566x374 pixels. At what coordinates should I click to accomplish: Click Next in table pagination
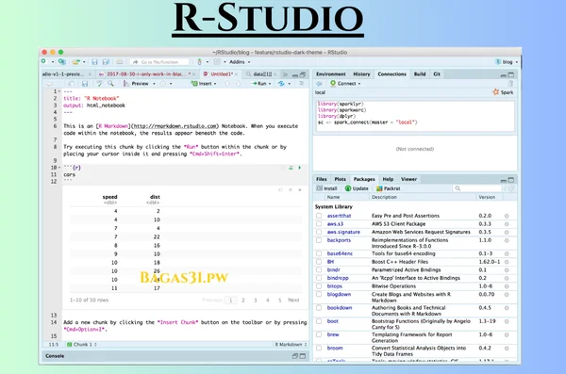pyautogui.click(x=293, y=301)
